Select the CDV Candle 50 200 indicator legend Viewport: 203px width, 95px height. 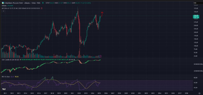coord(11,60)
